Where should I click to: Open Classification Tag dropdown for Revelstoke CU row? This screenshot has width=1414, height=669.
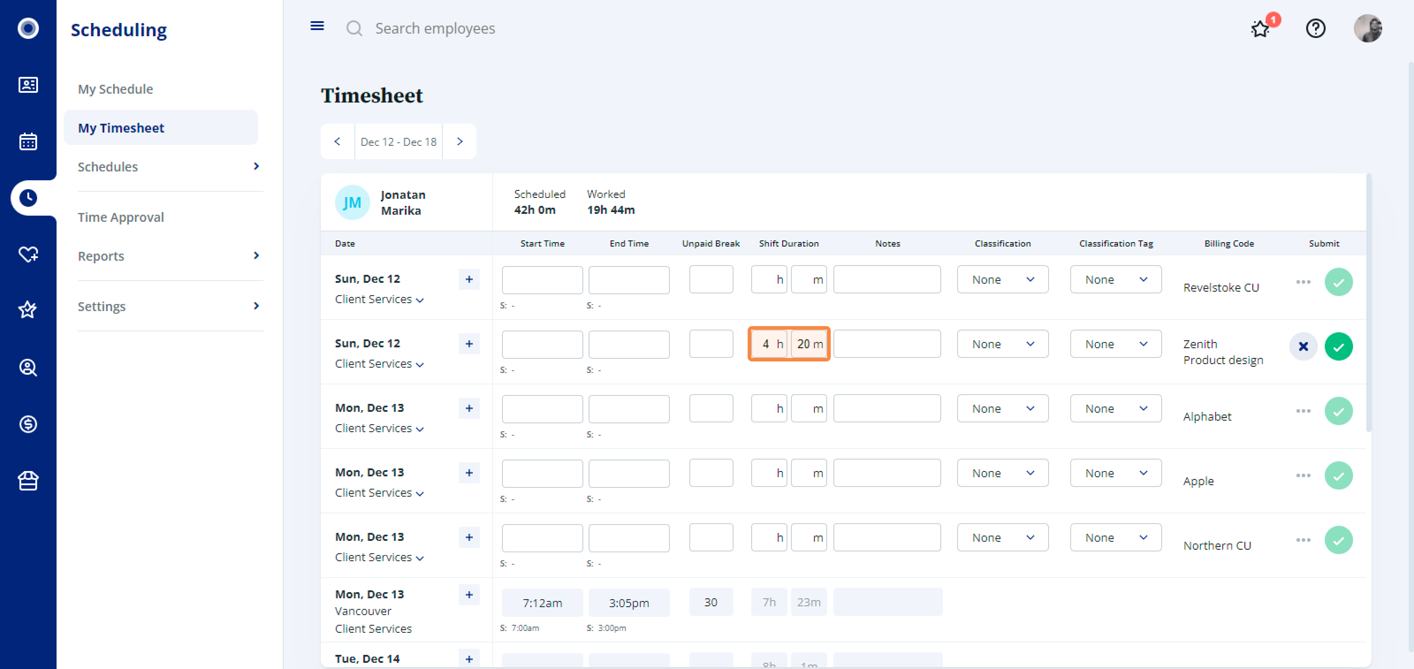pos(1115,279)
